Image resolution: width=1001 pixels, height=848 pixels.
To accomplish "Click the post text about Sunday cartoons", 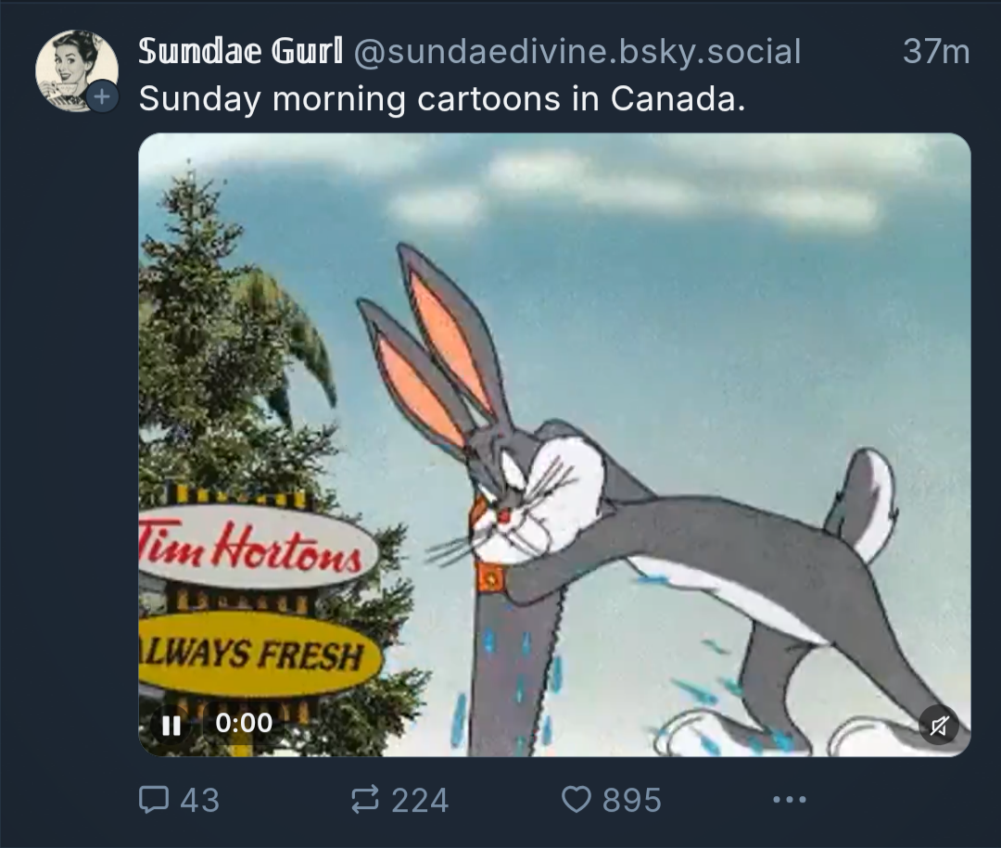I will [442, 99].
